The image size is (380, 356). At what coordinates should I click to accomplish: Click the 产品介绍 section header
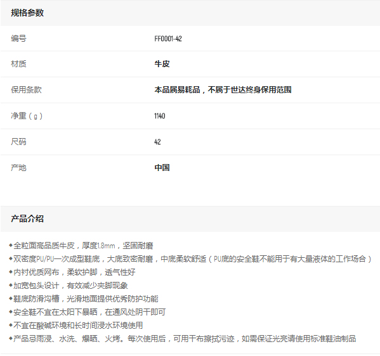point(27,219)
